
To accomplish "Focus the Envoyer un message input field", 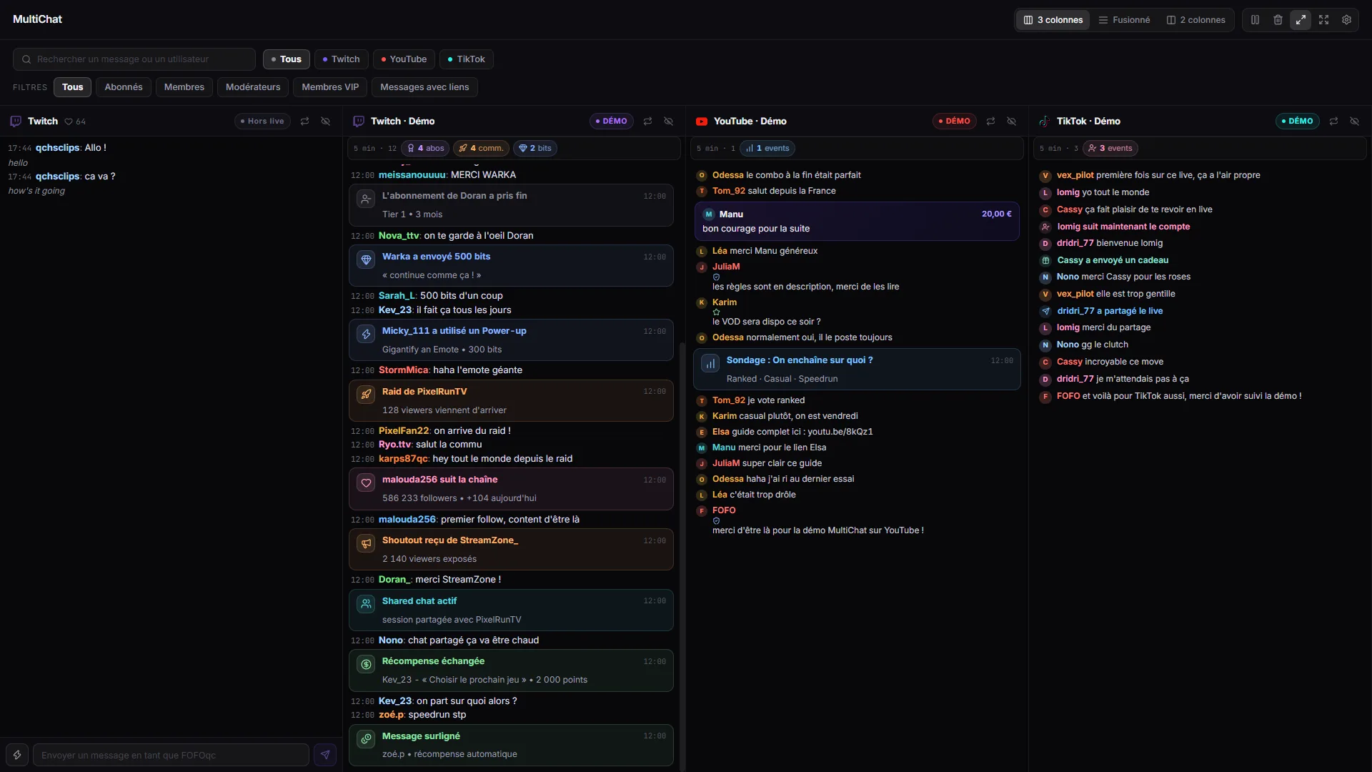I will pyautogui.click(x=171, y=755).
